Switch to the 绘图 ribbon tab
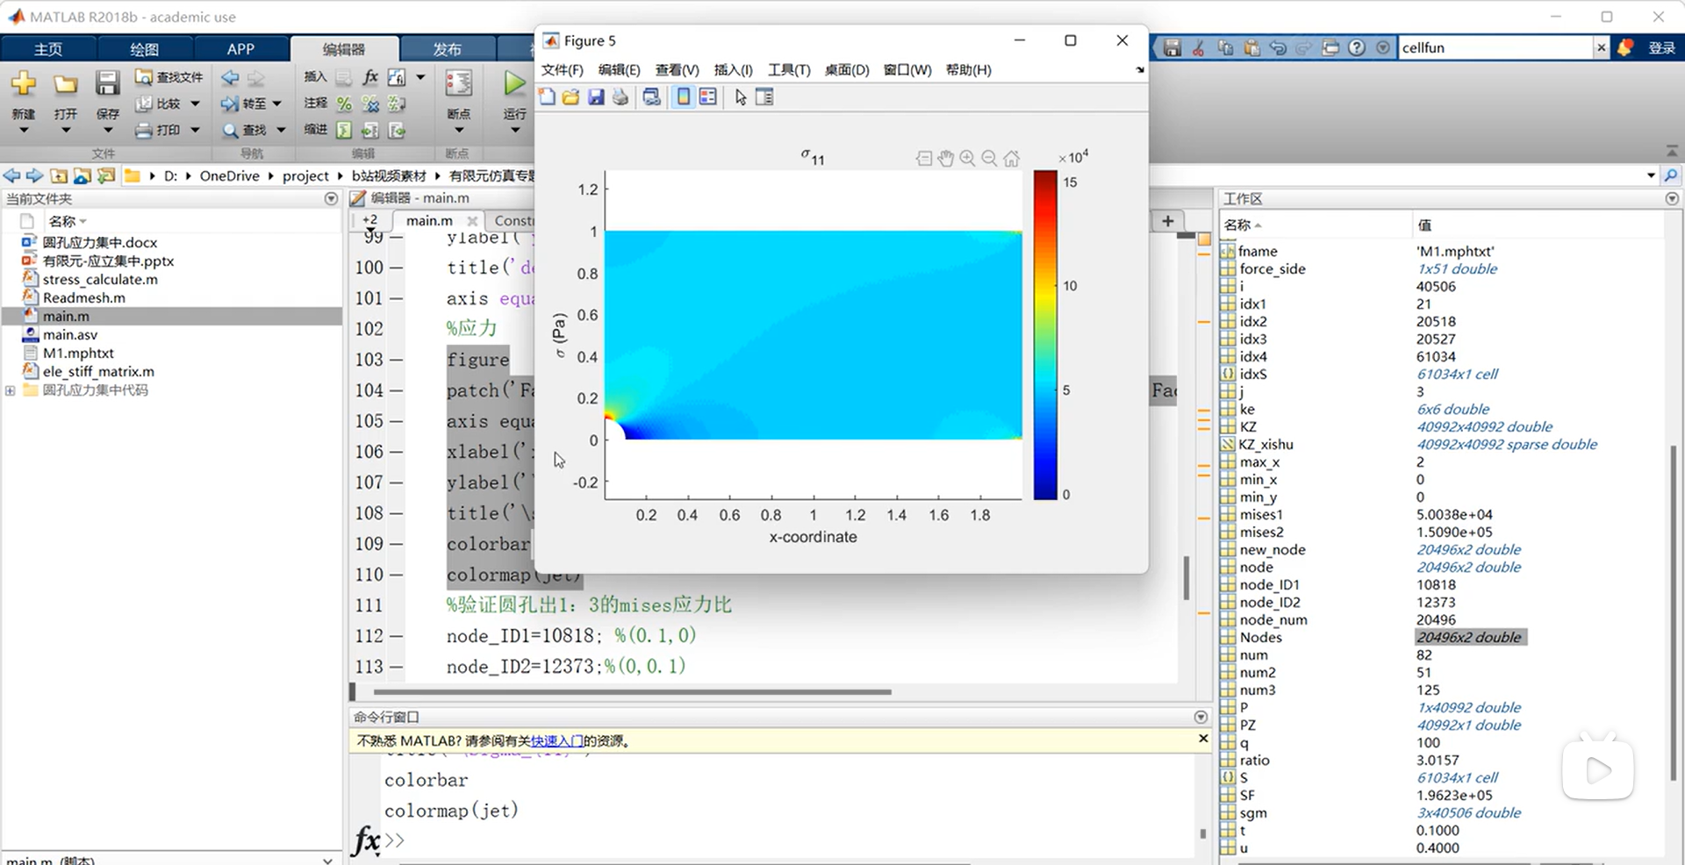 pos(144,49)
